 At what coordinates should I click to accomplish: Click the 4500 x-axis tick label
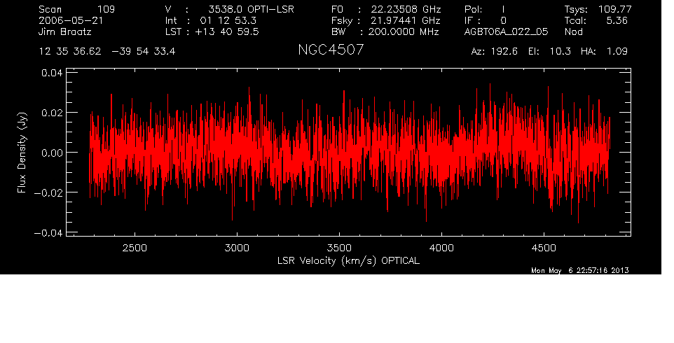click(x=544, y=248)
